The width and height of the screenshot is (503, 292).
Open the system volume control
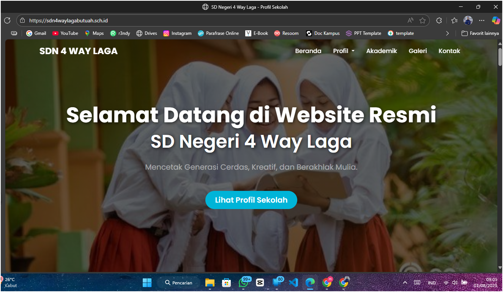tap(454, 283)
